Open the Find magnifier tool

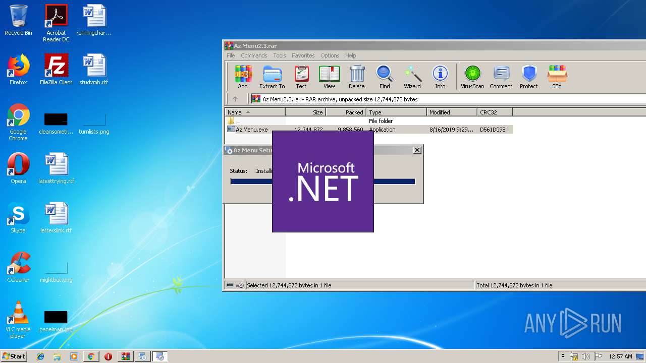pos(385,77)
